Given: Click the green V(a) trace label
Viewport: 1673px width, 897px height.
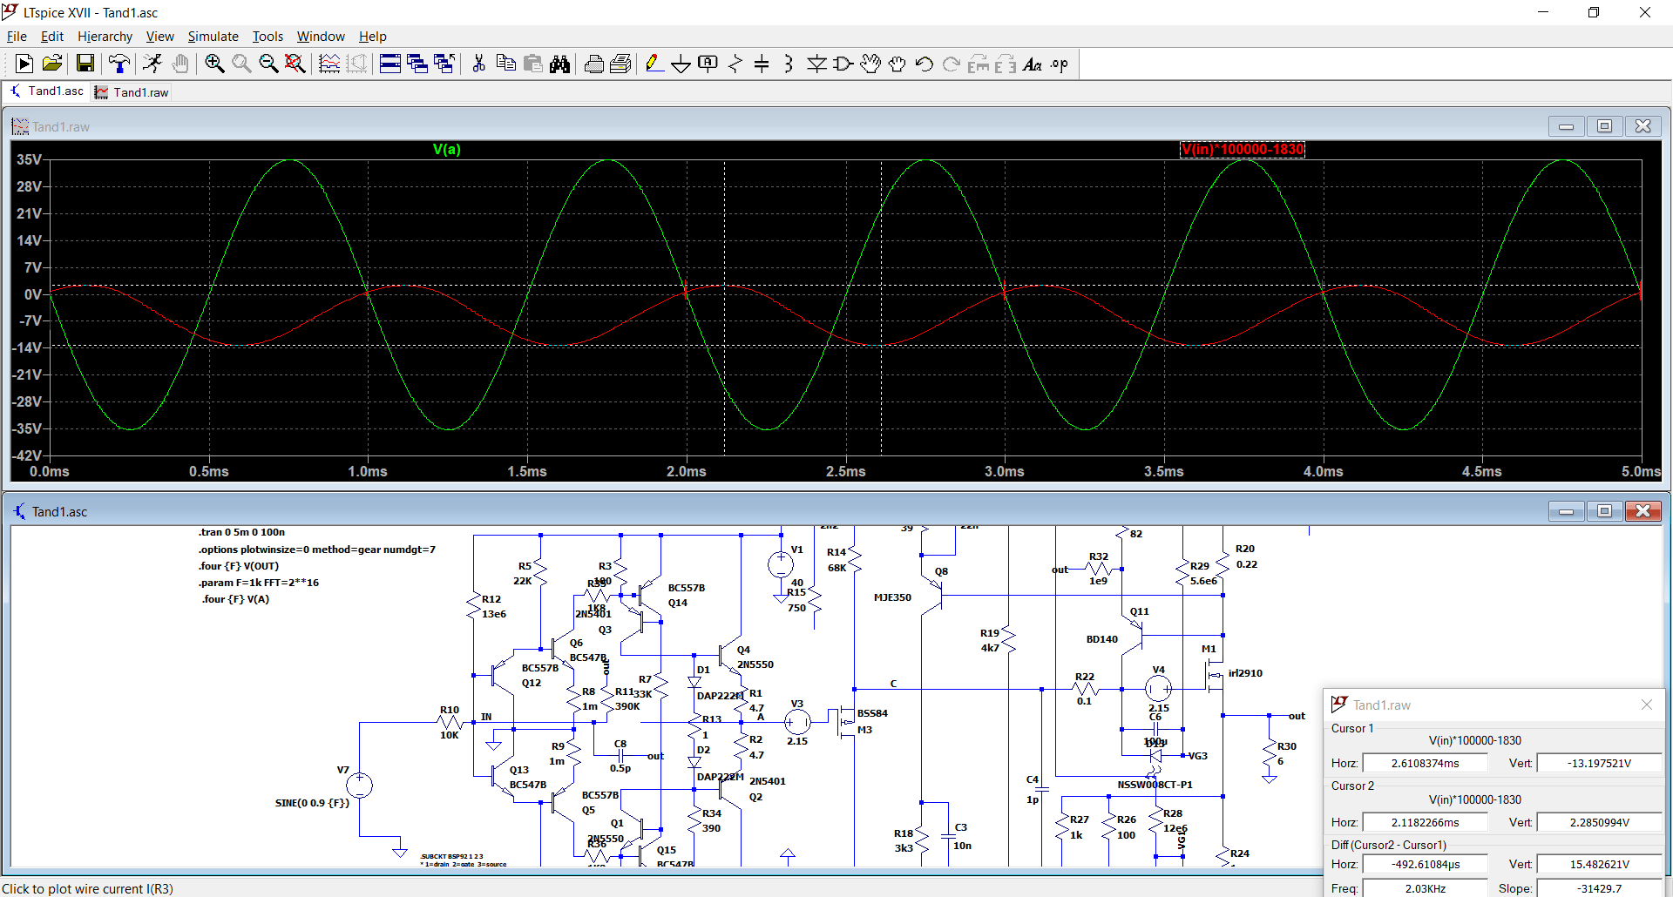Looking at the screenshot, I should pos(447,150).
